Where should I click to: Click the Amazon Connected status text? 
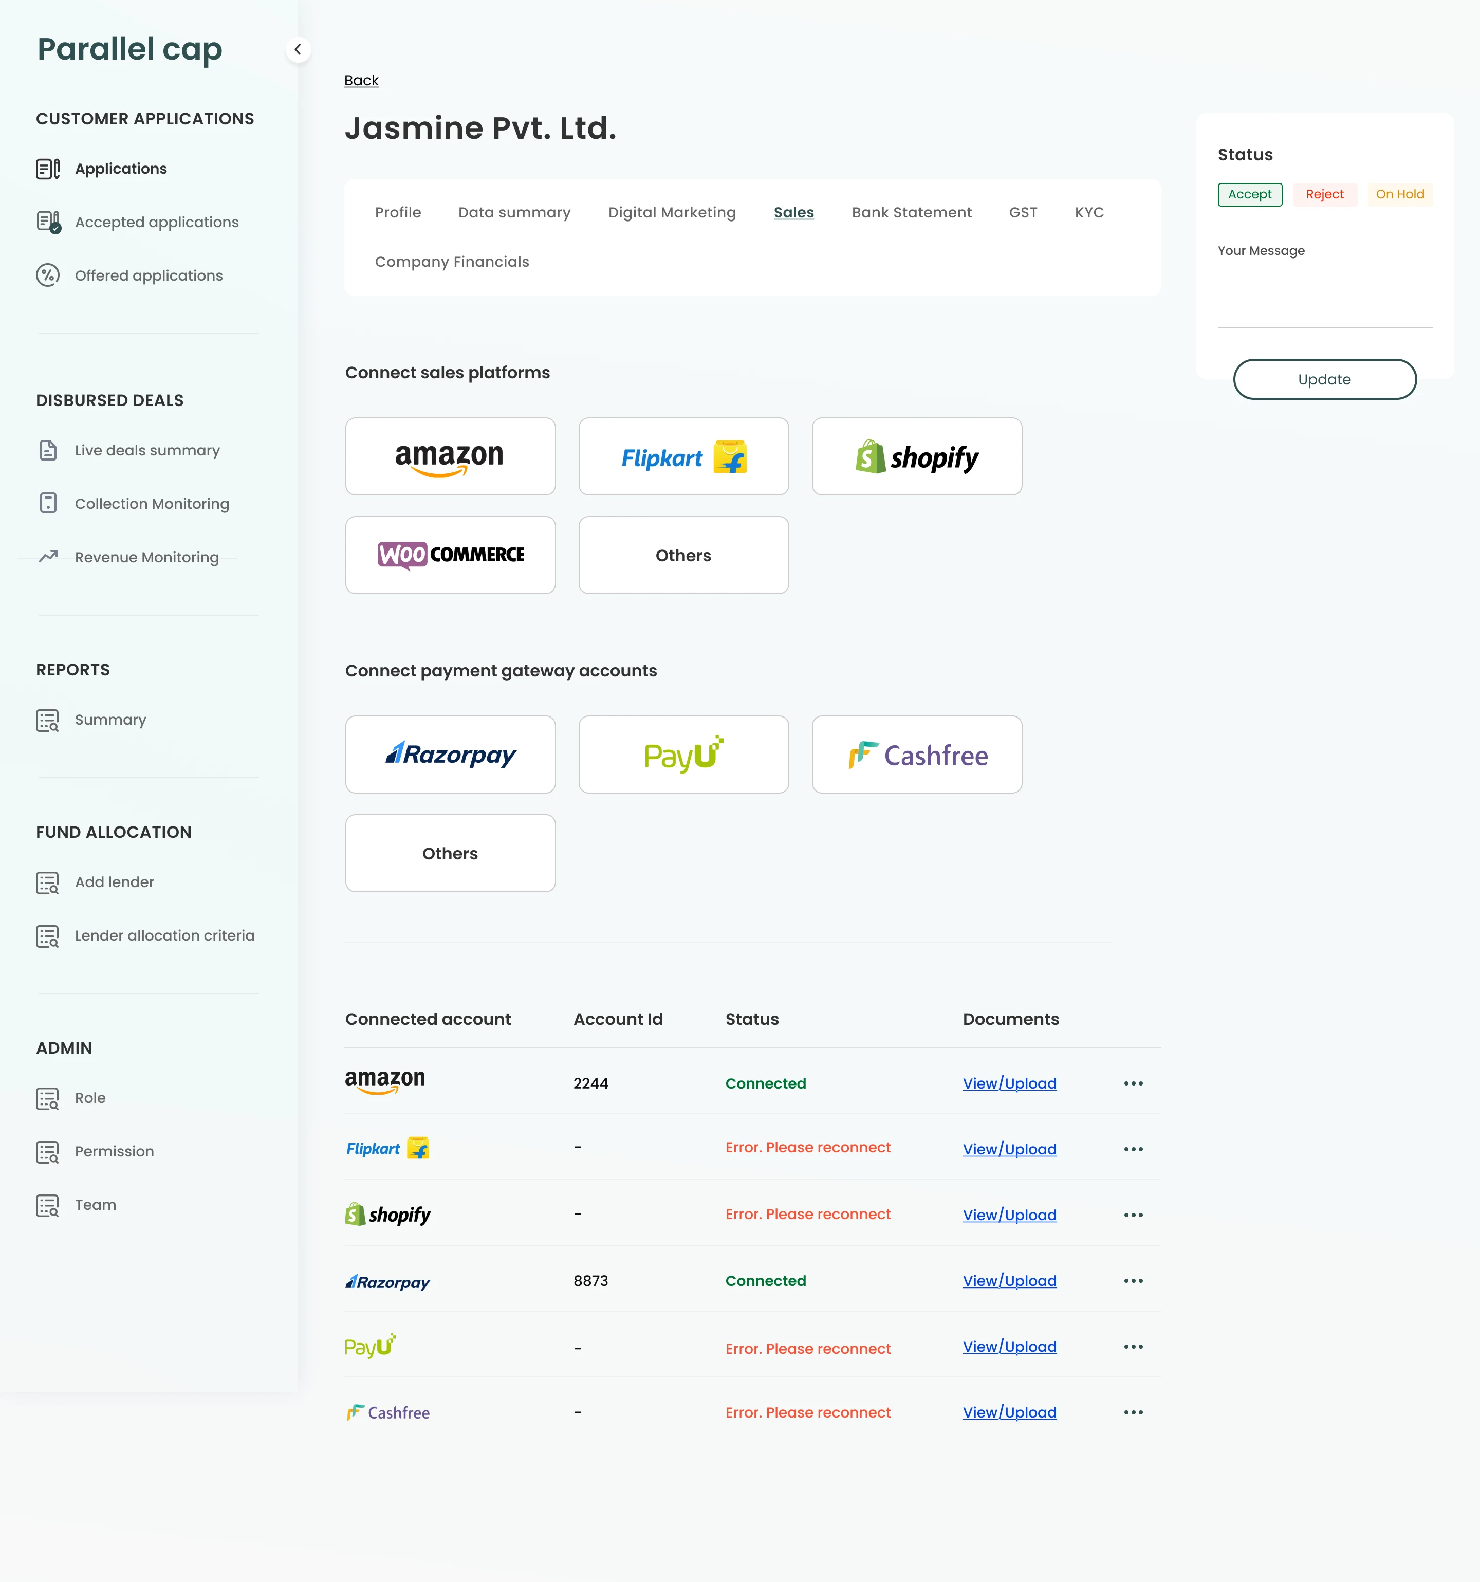pyautogui.click(x=766, y=1084)
